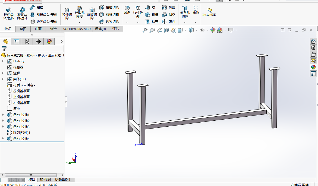Switch to the 钣金 (Sheet Metal) tab
Image resolution: width=318 pixels, height=186 pixels.
coord(53,29)
